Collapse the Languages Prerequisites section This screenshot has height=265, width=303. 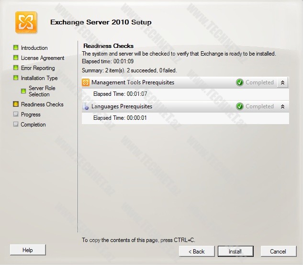pyautogui.click(x=282, y=106)
